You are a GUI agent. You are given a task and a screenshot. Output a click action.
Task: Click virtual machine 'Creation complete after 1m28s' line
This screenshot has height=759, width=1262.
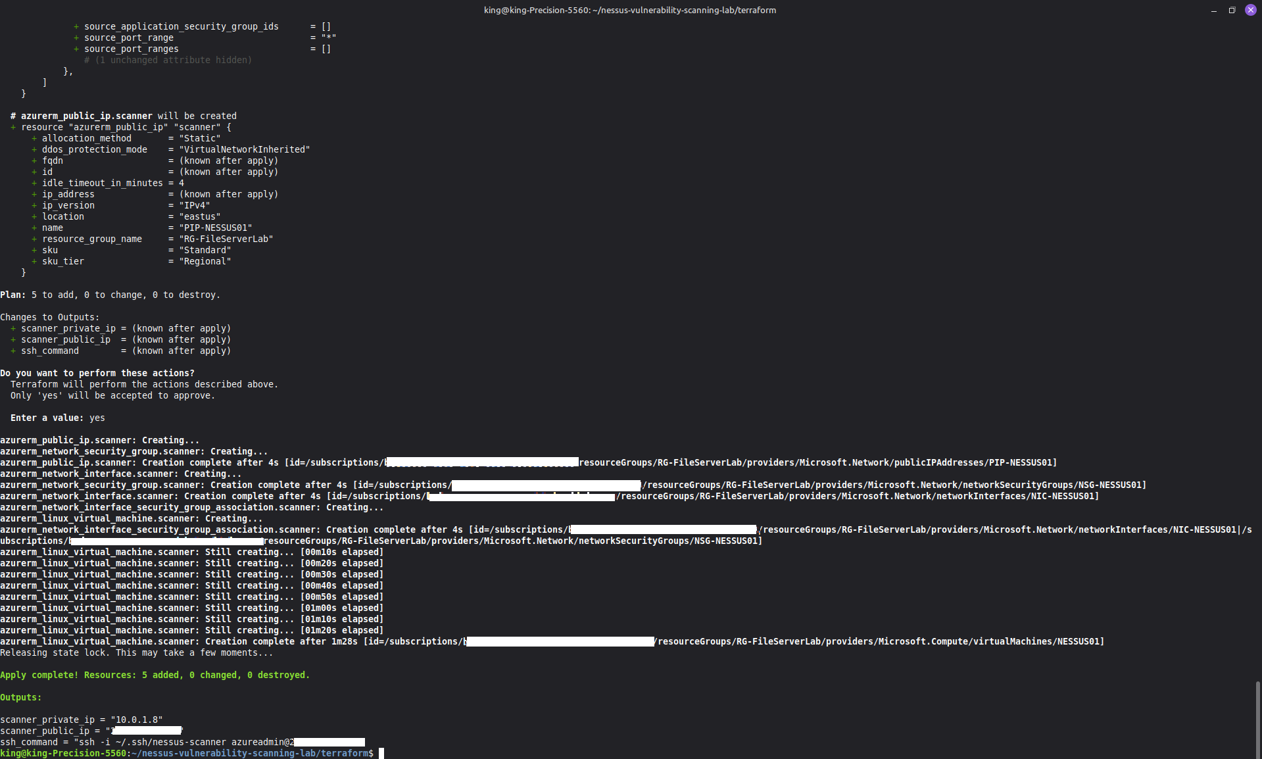[x=552, y=641]
